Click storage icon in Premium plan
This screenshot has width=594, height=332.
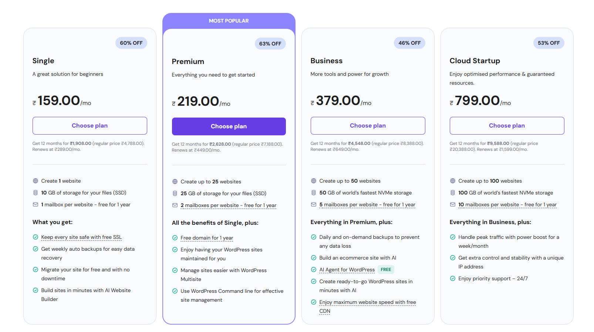tap(175, 193)
